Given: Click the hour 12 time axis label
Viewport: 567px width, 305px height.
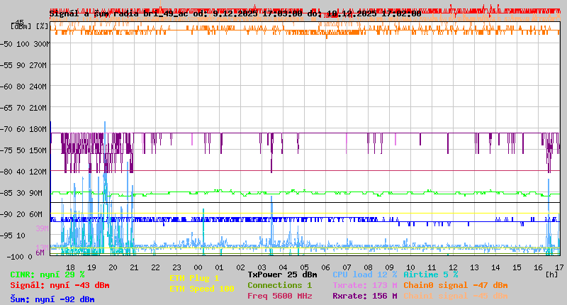Looking at the screenshot, I should pos(453,267).
